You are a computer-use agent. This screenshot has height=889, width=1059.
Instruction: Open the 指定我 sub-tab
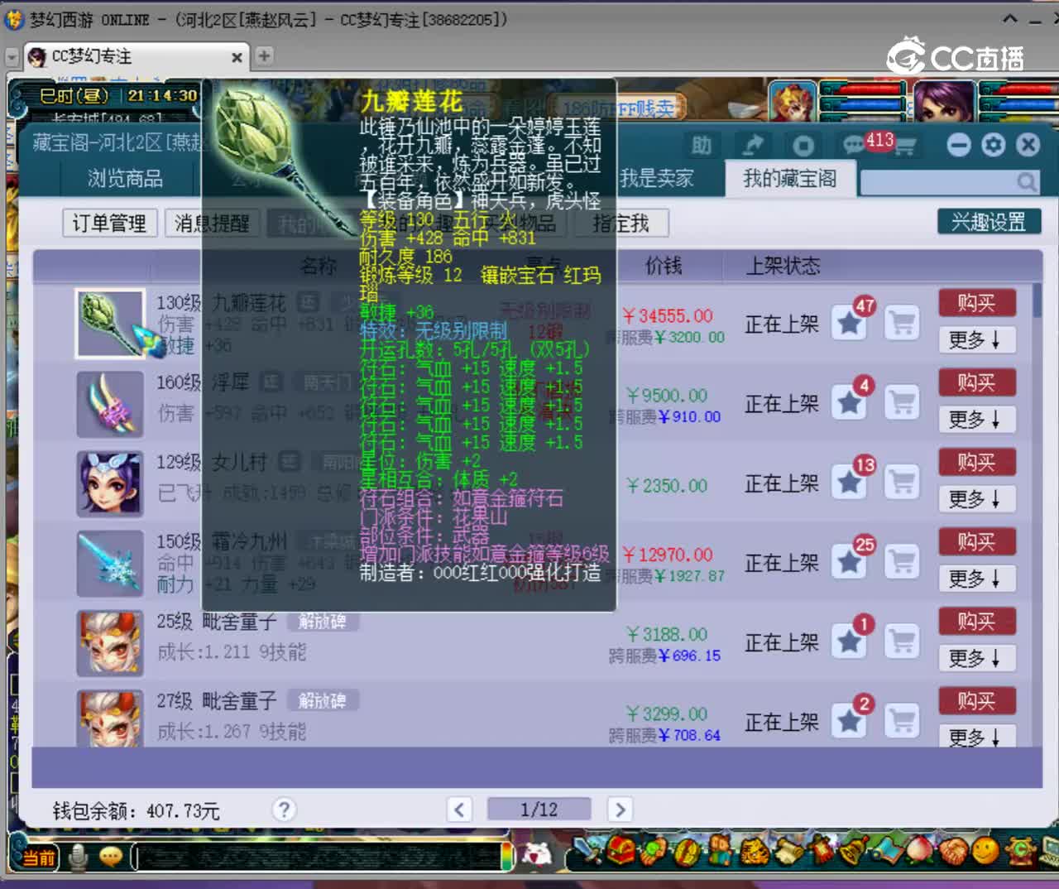[621, 223]
